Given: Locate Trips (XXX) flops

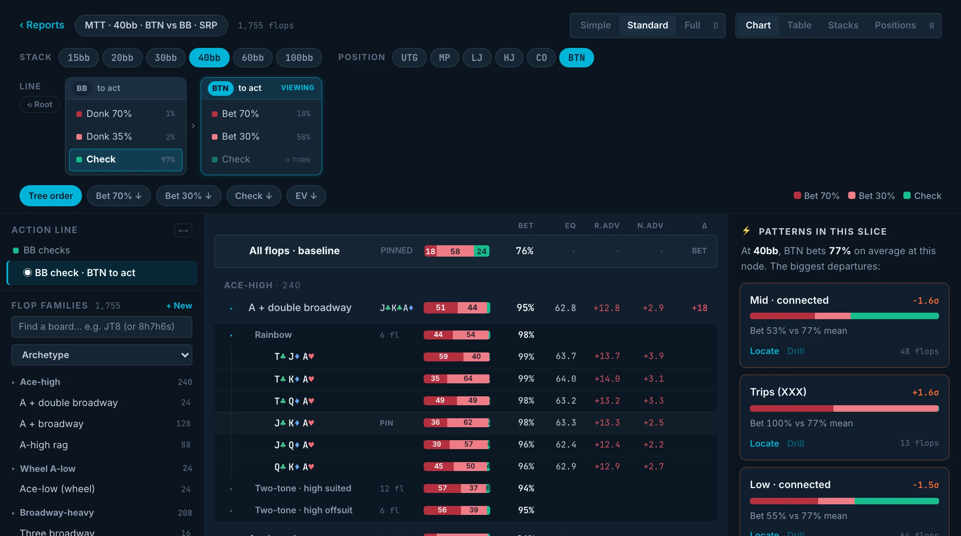Looking at the screenshot, I should tap(764, 444).
